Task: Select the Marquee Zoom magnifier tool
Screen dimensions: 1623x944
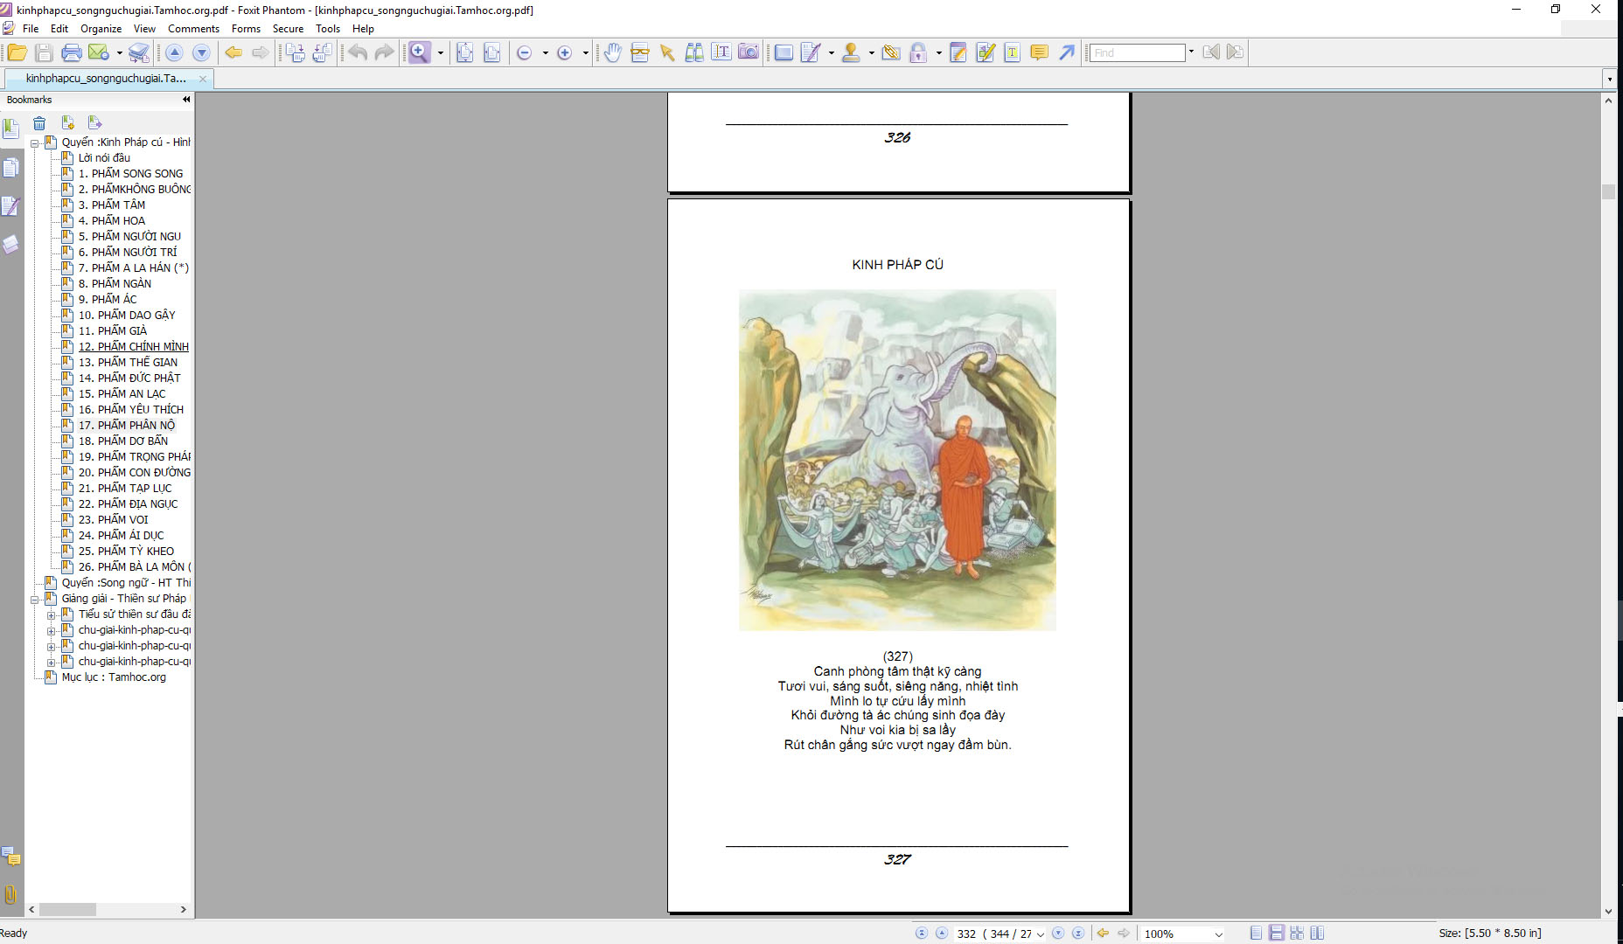Action: (420, 52)
